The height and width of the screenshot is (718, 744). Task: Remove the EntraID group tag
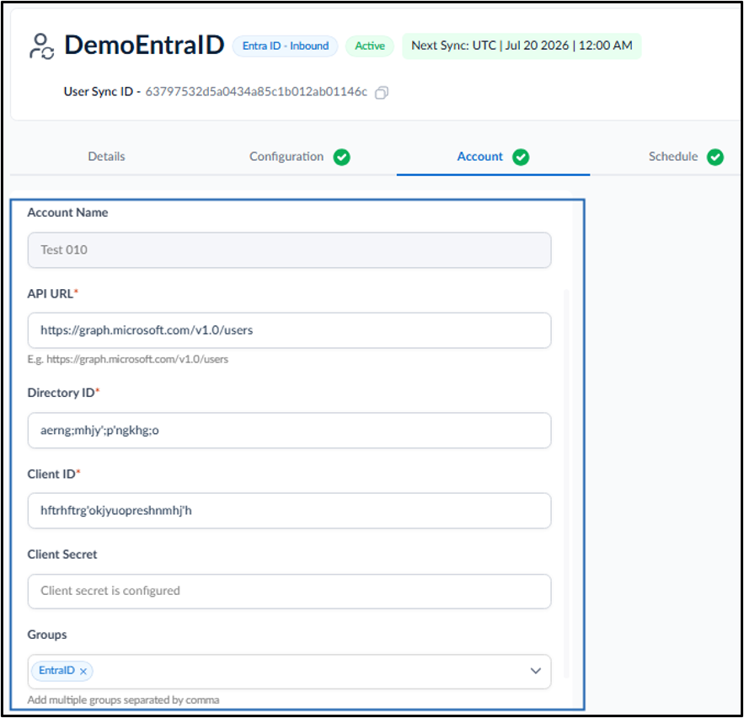tap(83, 671)
